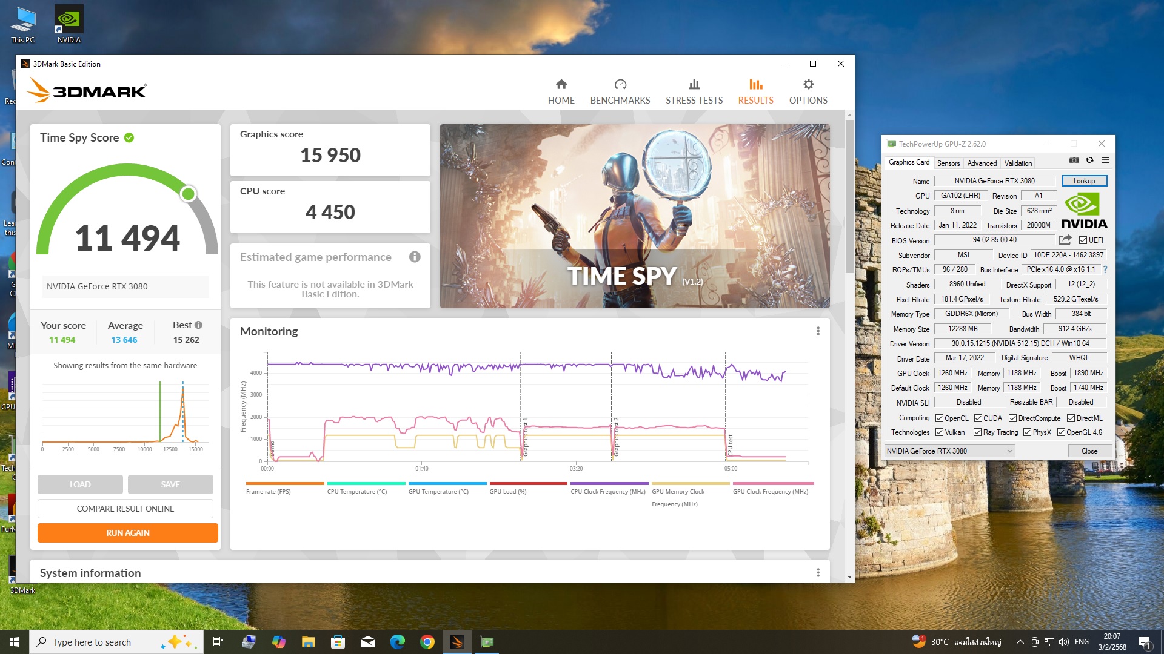
Task: Open the Monitoring panel three-dot menu
Action: tap(818, 331)
